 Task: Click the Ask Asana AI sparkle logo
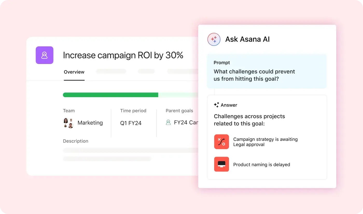click(x=214, y=39)
